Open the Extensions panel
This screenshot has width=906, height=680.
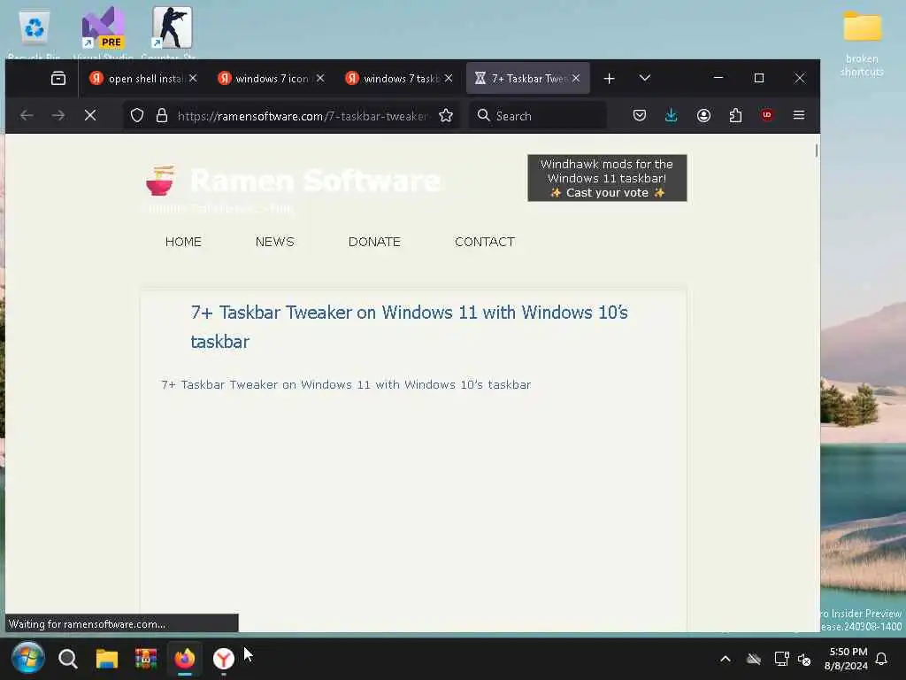click(735, 116)
